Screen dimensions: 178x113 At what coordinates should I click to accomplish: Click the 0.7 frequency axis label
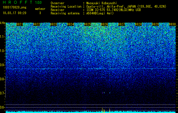pyautogui.click(x=2, y=93)
